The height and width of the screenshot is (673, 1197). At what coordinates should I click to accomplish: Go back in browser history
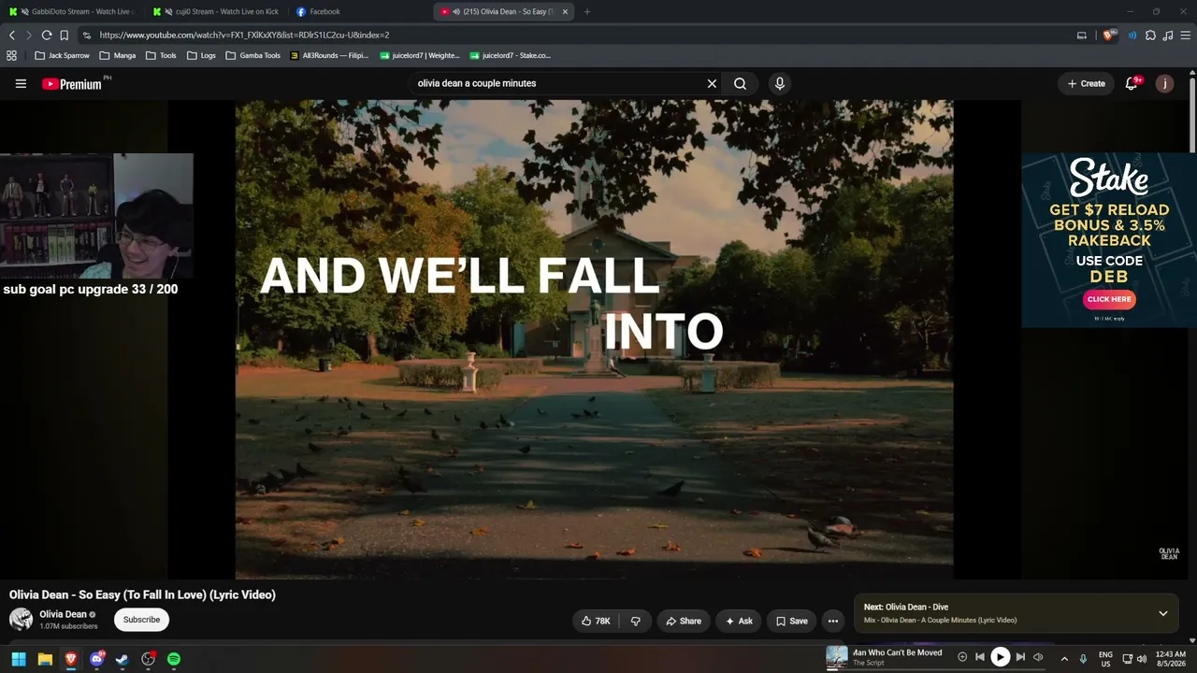(x=12, y=35)
